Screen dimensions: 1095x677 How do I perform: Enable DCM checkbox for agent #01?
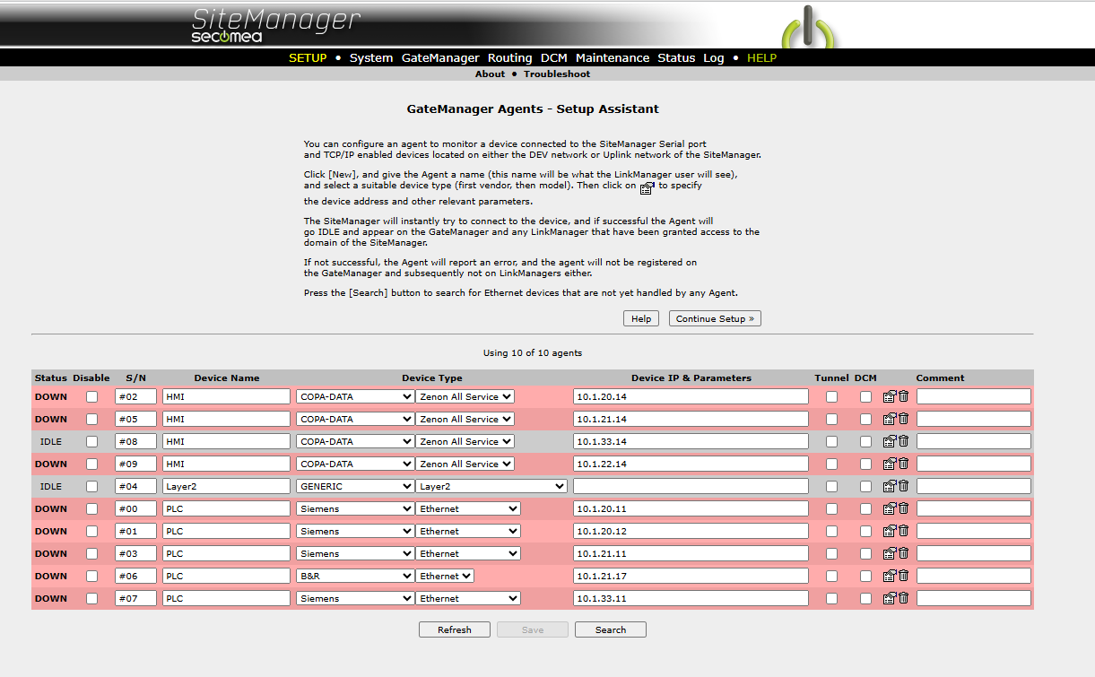tap(865, 531)
